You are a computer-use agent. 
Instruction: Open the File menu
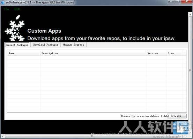pos(7,9)
